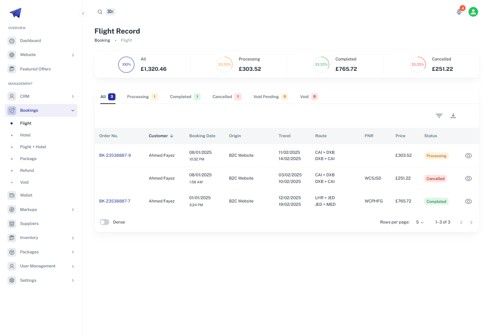The image size is (491, 336).
Task: Open the user profile avatar
Action: (473, 12)
